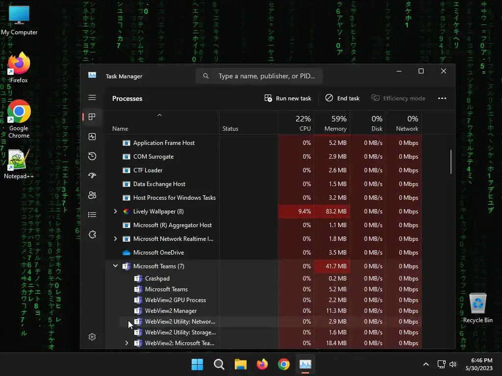
Task: Select Google Chrome desktop shortcut
Action: pyautogui.click(x=19, y=119)
